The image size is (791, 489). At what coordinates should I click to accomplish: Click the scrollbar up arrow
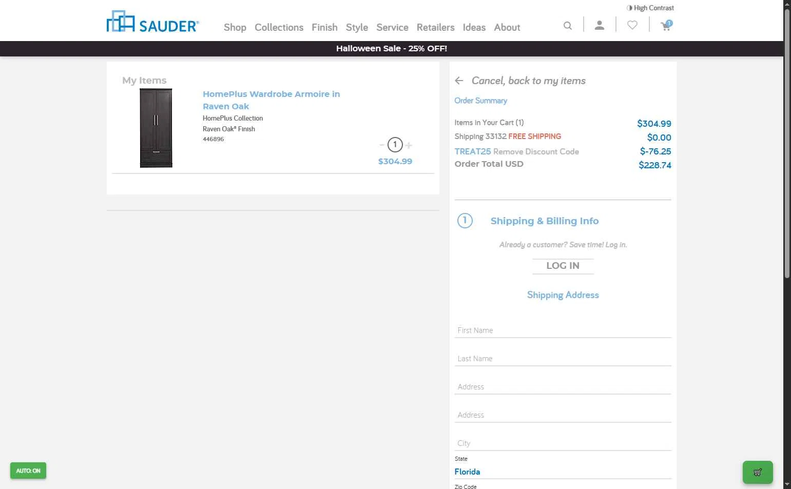pyautogui.click(x=787, y=4)
